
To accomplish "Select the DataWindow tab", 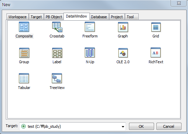I will coord(77,16).
